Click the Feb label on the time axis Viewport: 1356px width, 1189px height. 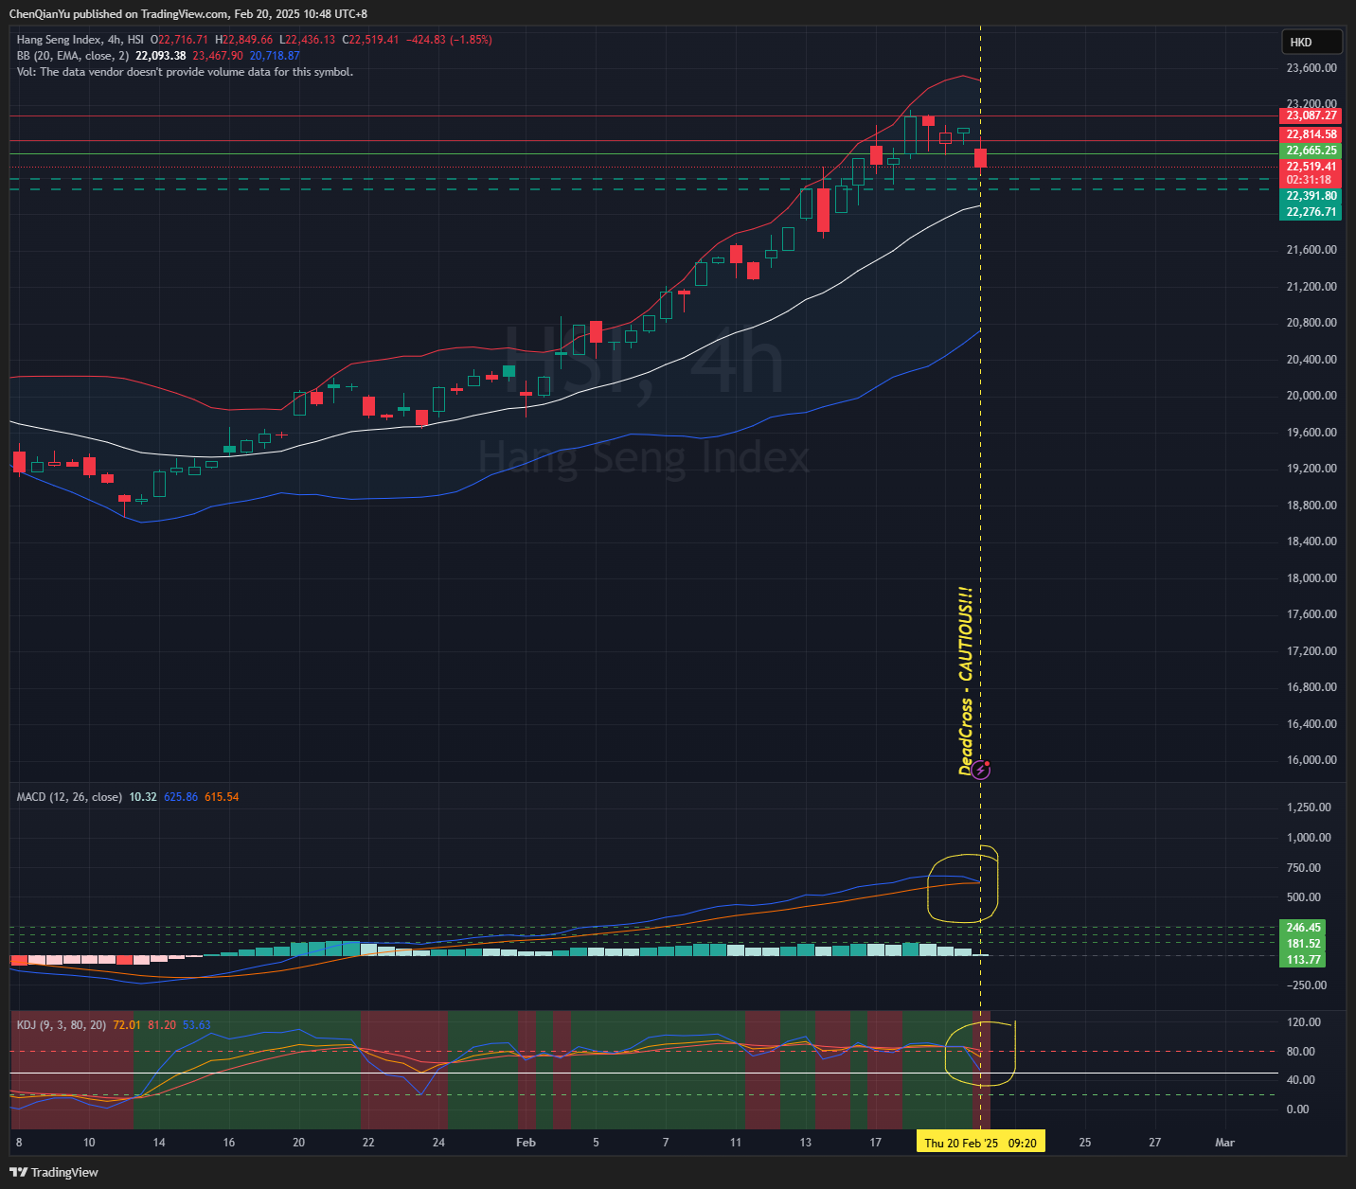pos(526,1143)
